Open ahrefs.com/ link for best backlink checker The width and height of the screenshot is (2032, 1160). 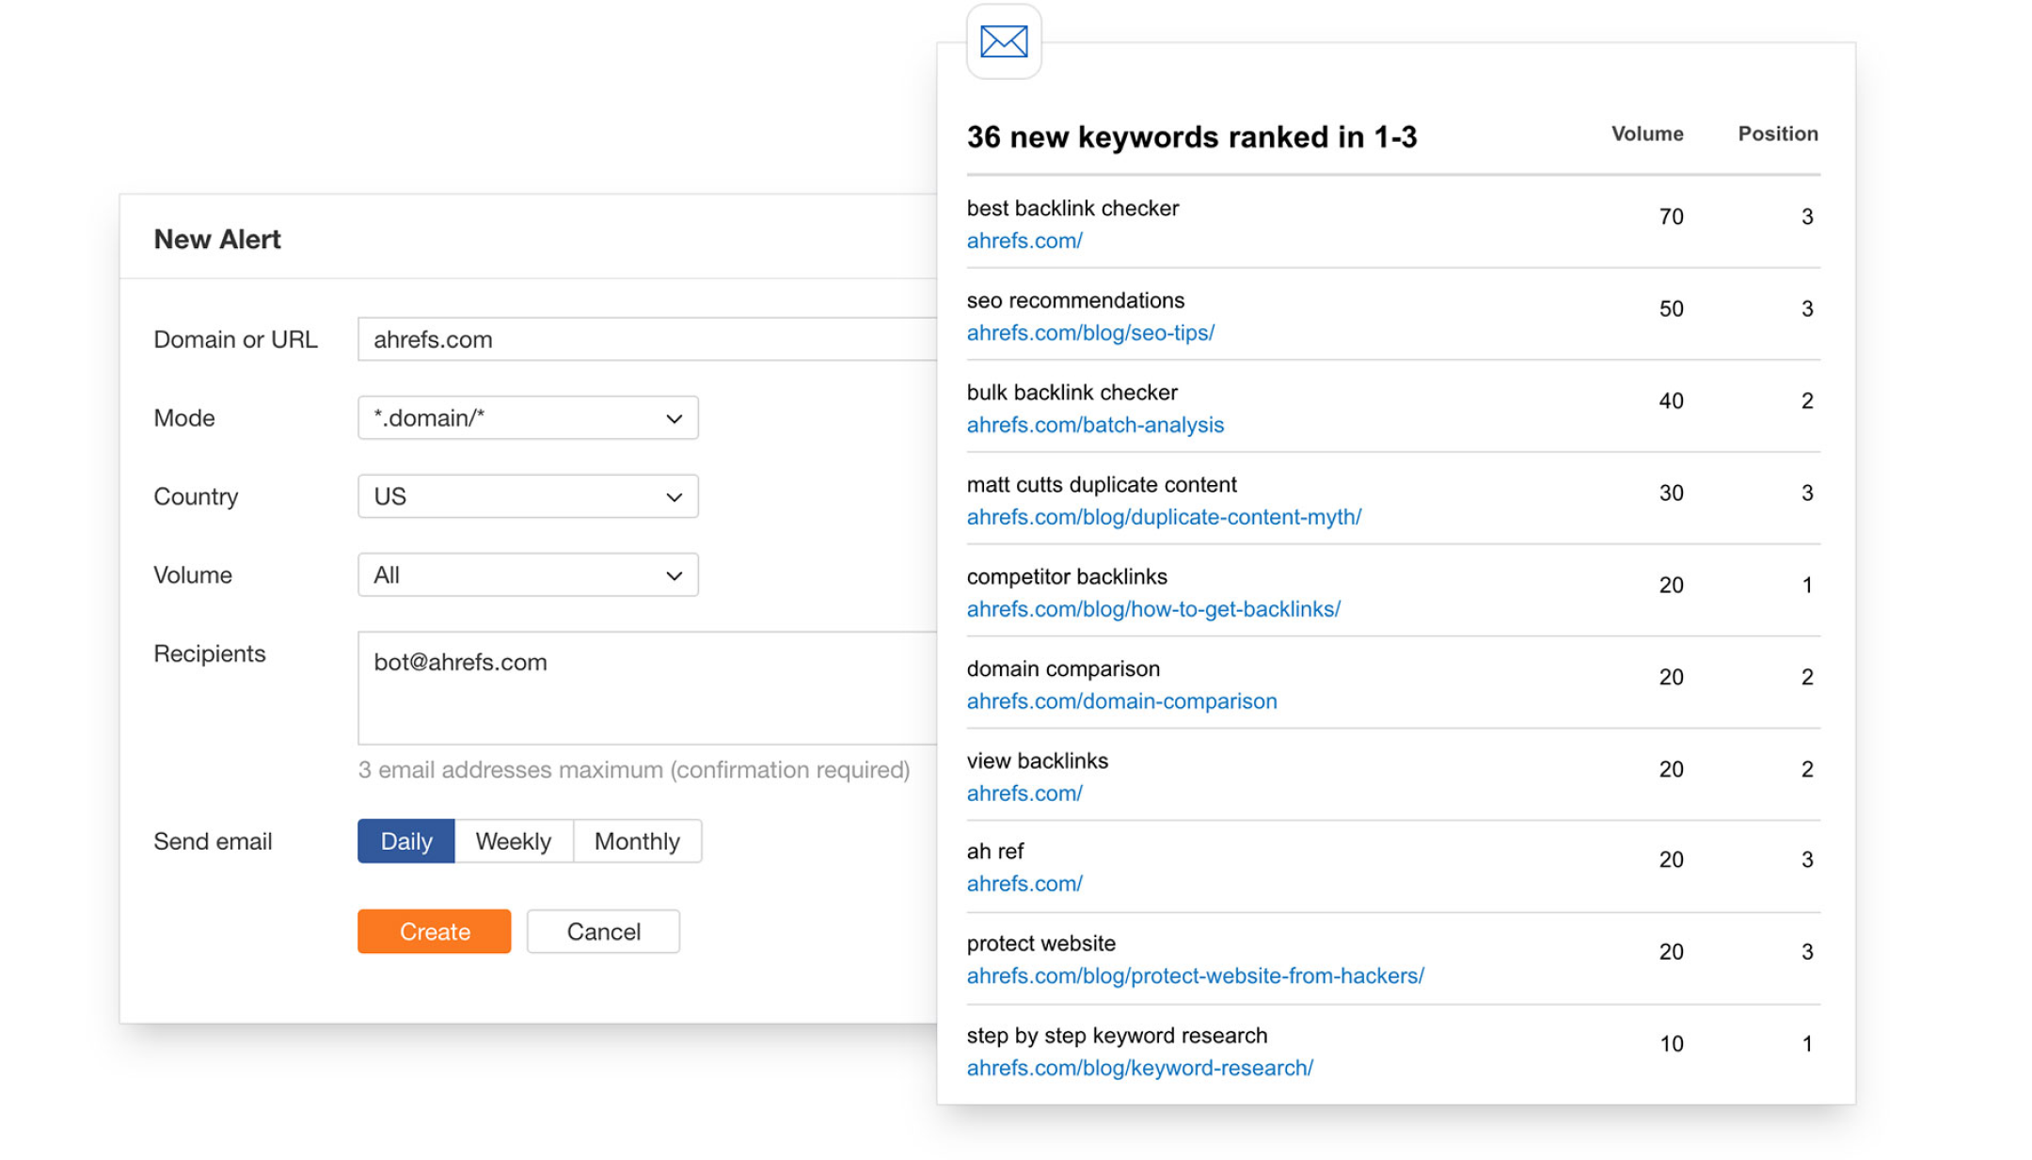1025,240
